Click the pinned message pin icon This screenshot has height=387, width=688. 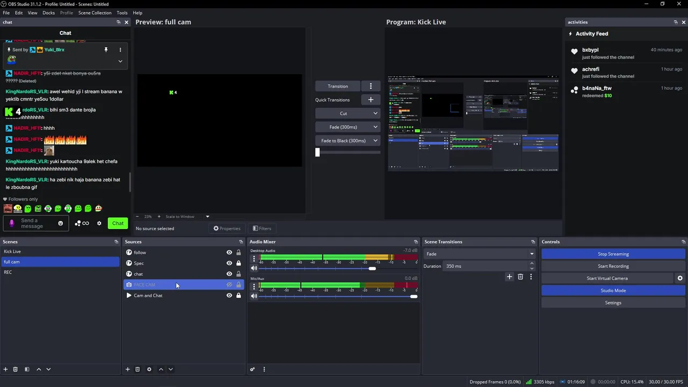106,49
